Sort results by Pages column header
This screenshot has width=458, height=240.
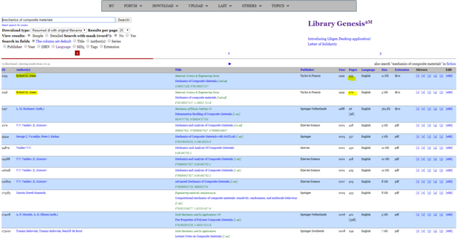coord(353,70)
